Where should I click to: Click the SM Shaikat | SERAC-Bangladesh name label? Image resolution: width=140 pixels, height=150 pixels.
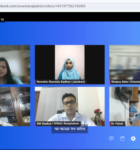click(58, 124)
